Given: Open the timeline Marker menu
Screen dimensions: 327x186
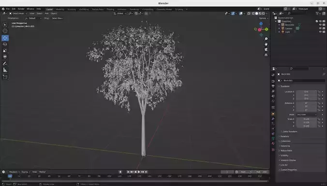Looking at the screenshot, I should [43, 172].
